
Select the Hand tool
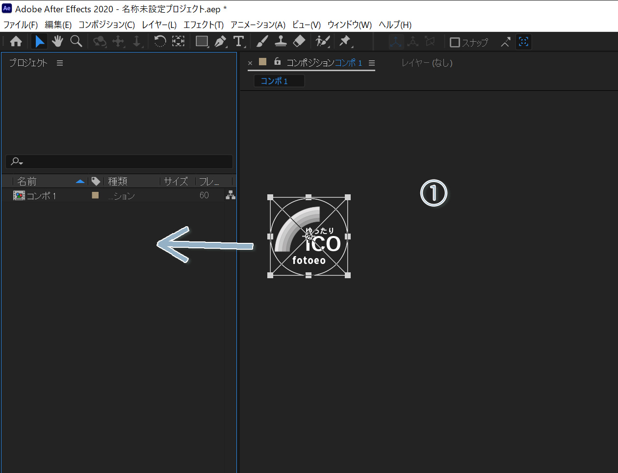click(57, 42)
